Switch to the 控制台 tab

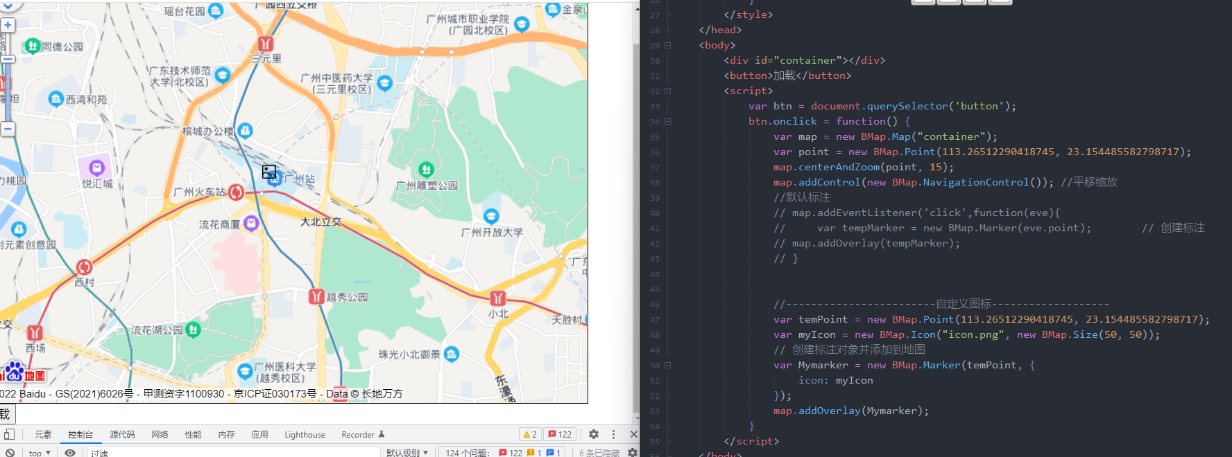(80, 434)
